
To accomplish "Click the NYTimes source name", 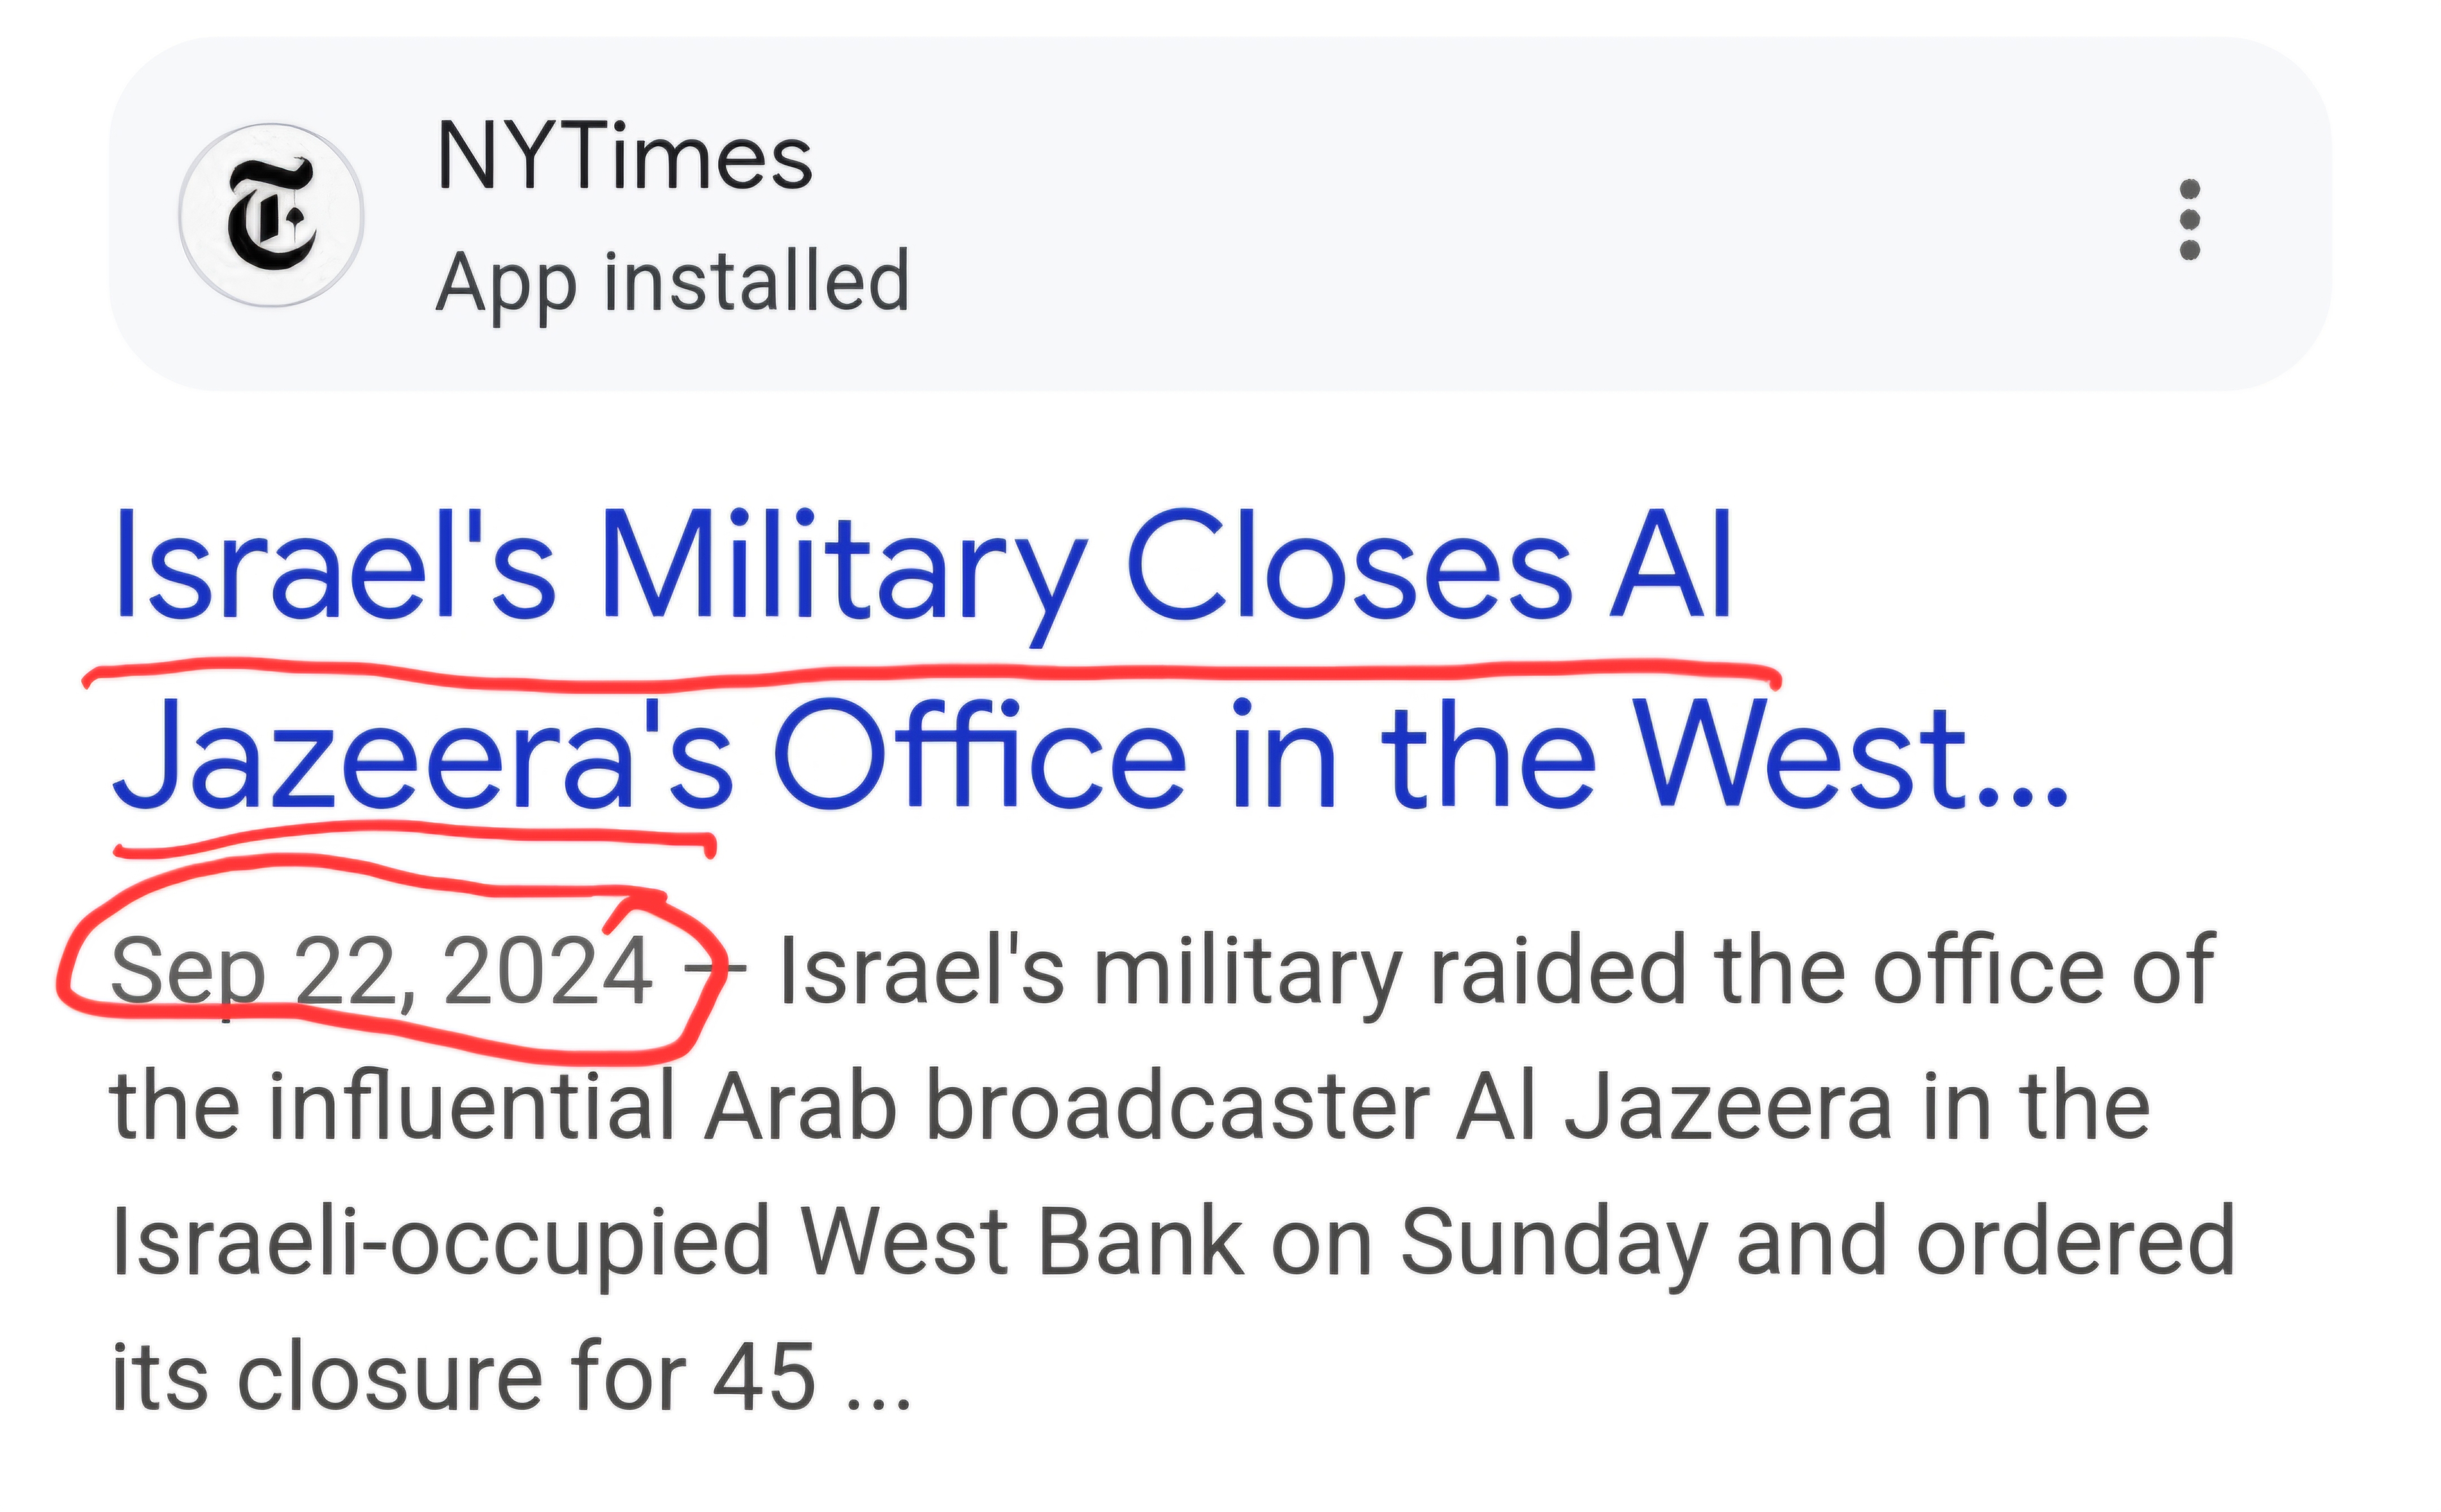I will tap(624, 157).
